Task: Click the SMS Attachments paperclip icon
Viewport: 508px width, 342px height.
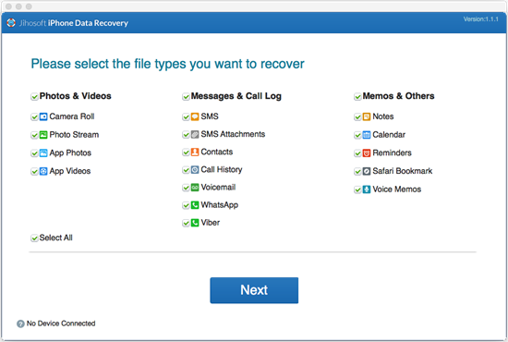Action: [195, 135]
